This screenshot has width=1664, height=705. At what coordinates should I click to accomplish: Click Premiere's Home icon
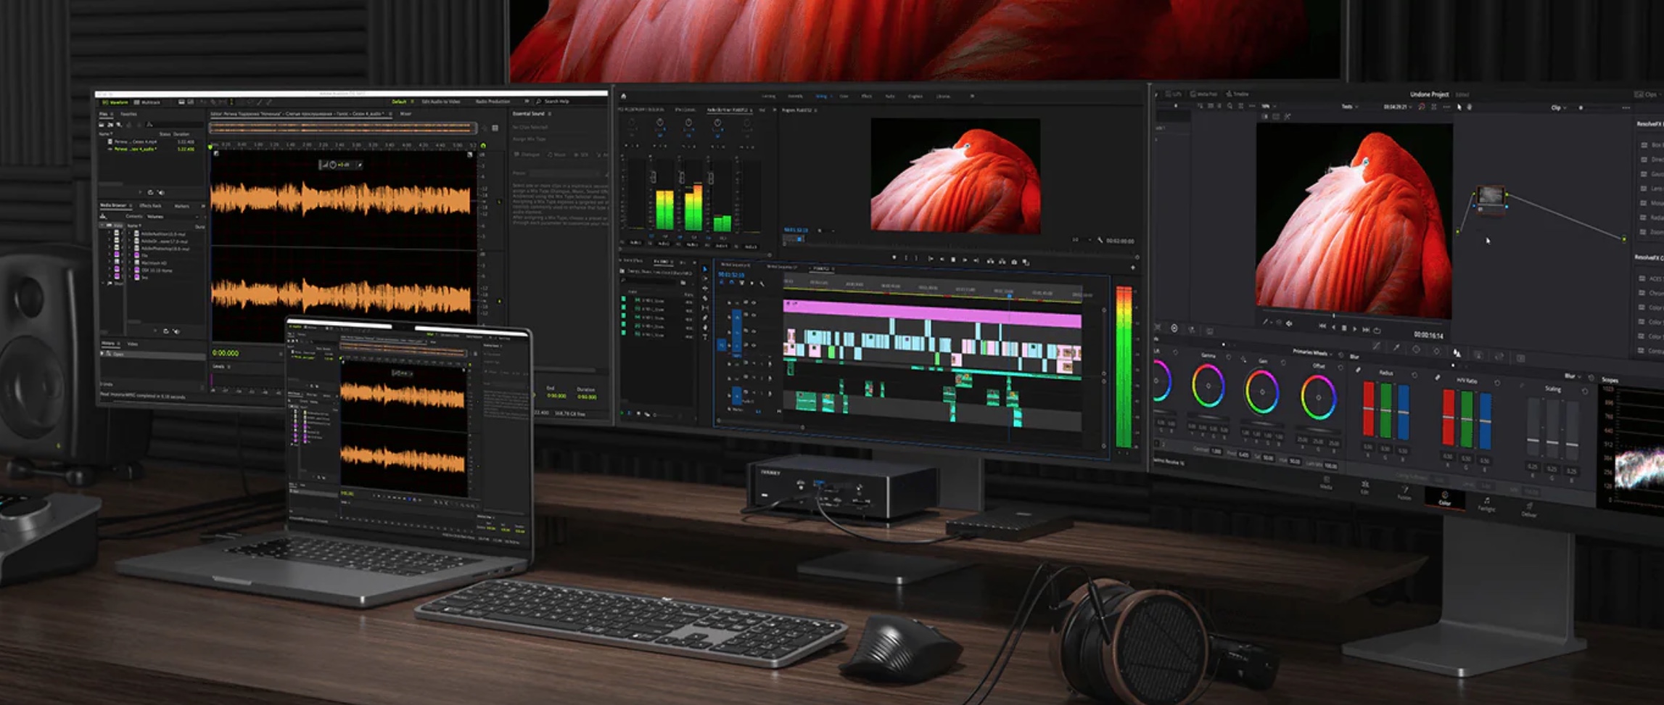coord(624,96)
